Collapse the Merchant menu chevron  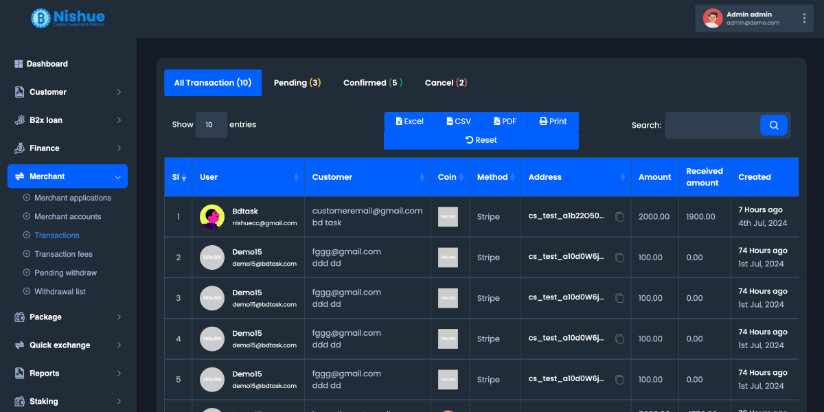(119, 176)
